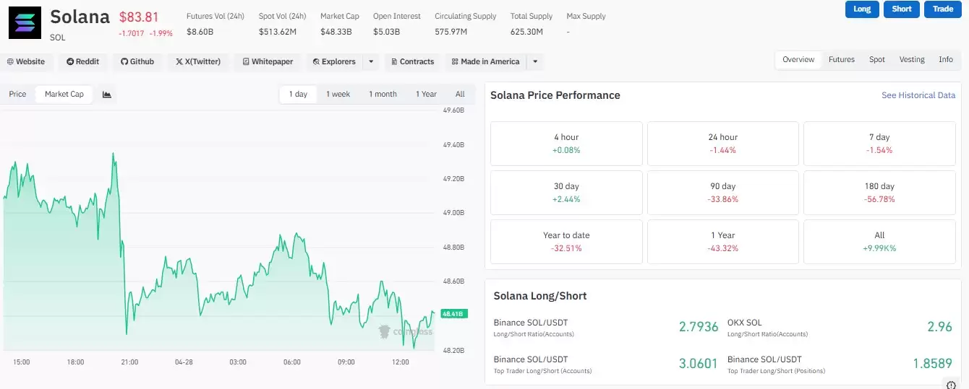Image resolution: width=969 pixels, height=389 pixels.
Task: Open the Github repository link
Action: 137,62
